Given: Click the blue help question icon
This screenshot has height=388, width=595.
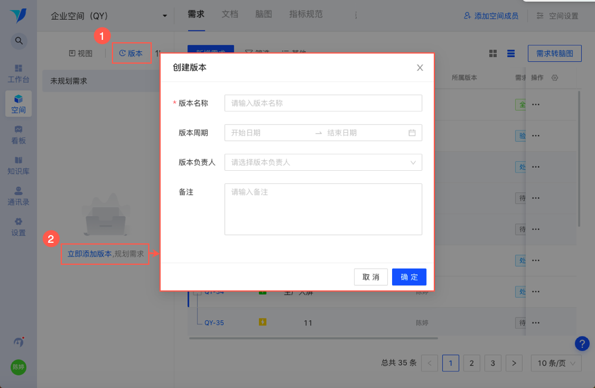Looking at the screenshot, I should point(582,344).
